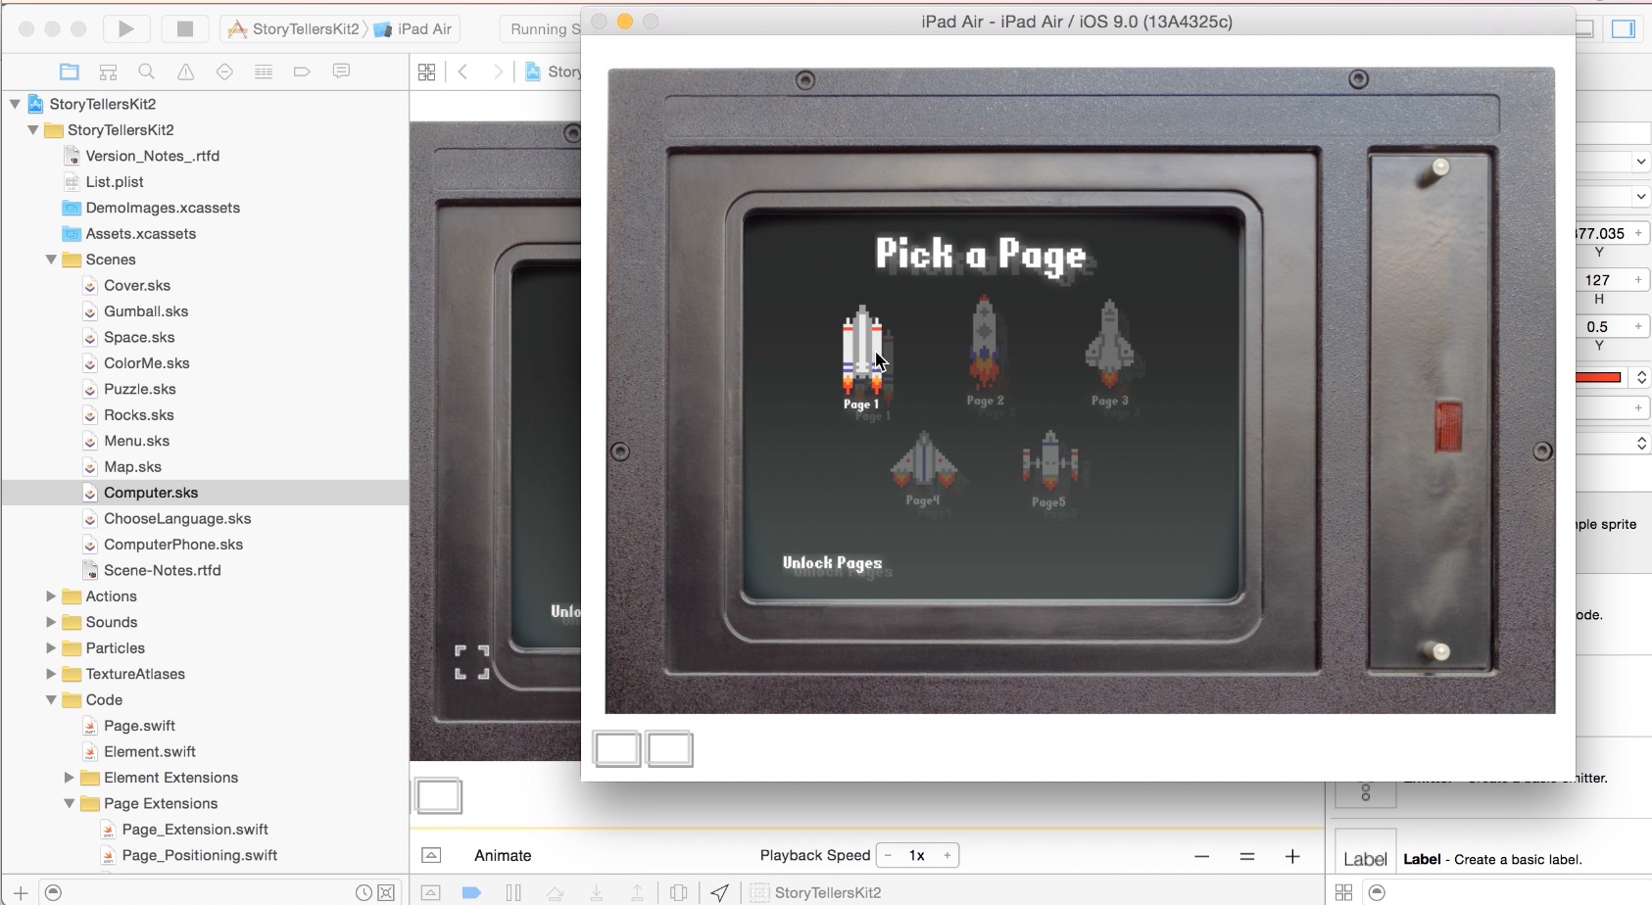
Task: Expand the Actions folder
Action: 51,596
